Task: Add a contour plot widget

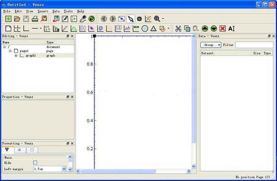Action: tap(100, 29)
